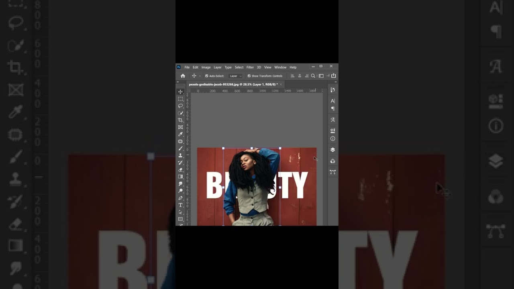514x289 pixels.
Task: Click the Photoshop Ps logo icon
Action: (x=179, y=67)
